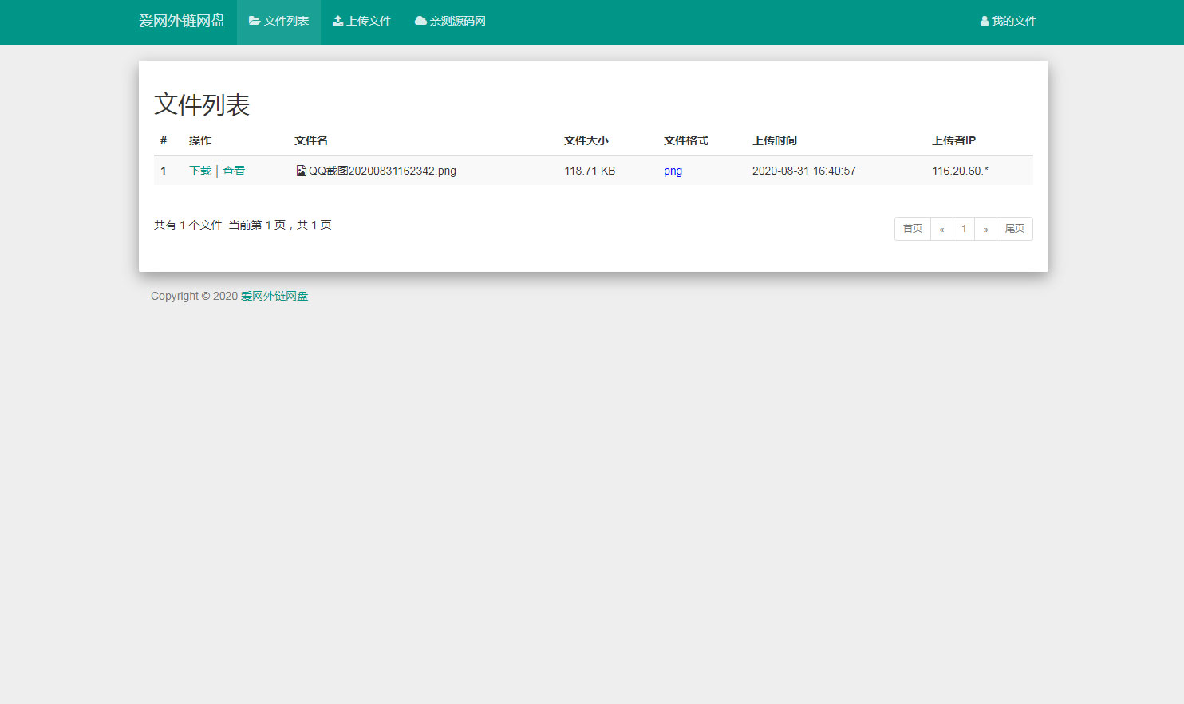Image resolution: width=1184 pixels, height=704 pixels.
Task: Click the 尾页 pagination button
Action: tap(1015, 229)
